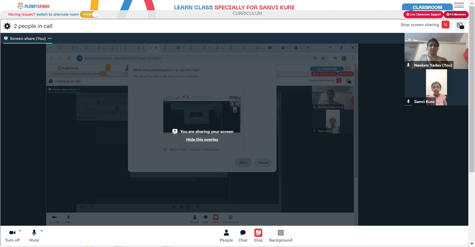
Task: Click 'Hide this overlay' link
Action: pos(202,139)
